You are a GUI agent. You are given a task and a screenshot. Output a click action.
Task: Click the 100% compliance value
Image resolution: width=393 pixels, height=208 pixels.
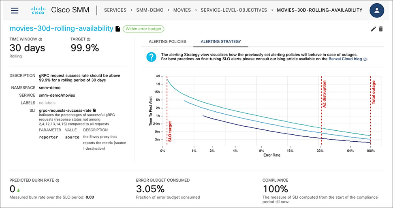[x=276, y=189]
